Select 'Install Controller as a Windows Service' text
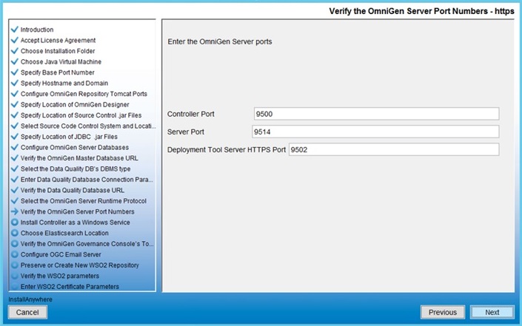This screenshot has width=522, height=326. [76, 223]
